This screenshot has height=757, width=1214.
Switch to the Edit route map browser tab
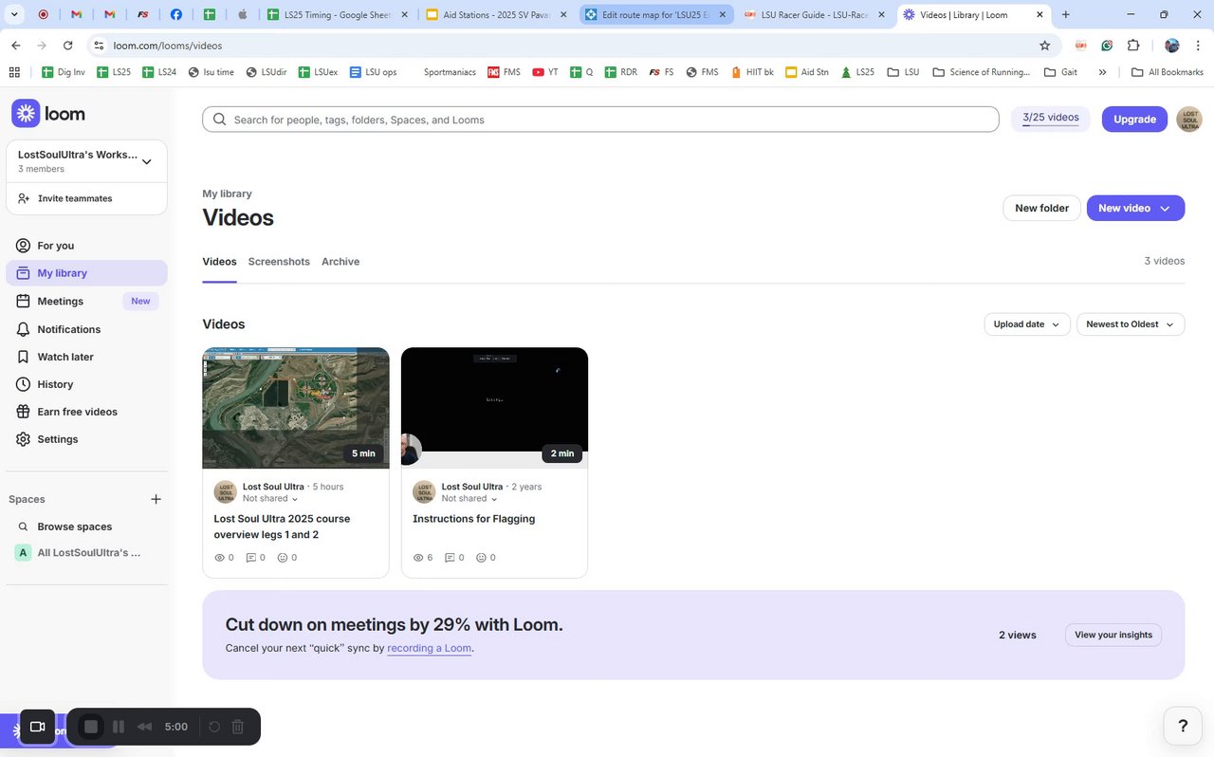tap(656, 15)
